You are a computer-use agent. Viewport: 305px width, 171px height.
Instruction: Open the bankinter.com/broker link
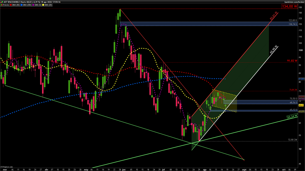[x=294, y=2]
